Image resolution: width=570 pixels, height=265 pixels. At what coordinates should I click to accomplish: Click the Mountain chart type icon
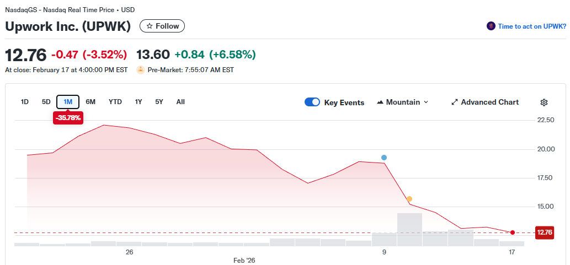coord(380,102)
